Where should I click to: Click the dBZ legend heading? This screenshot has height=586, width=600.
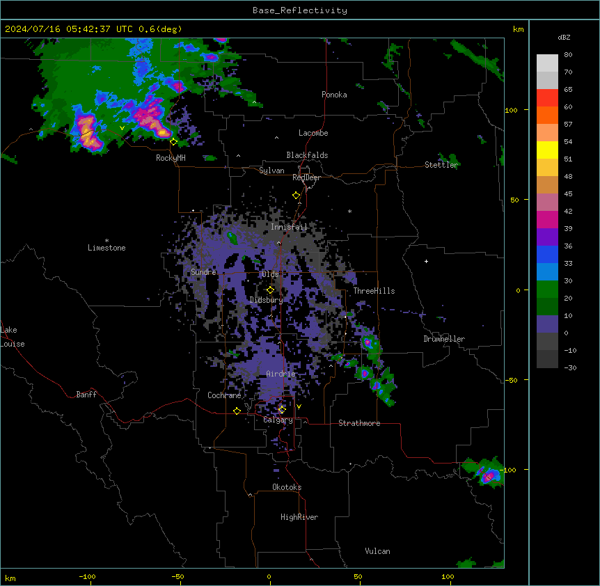(x=564, y=38)
